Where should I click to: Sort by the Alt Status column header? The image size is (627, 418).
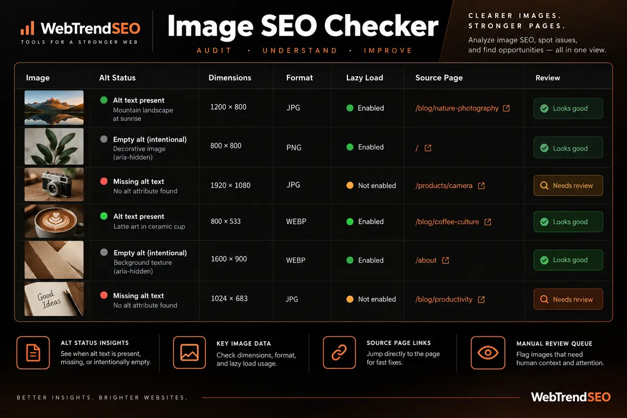(x=117, y=78)
